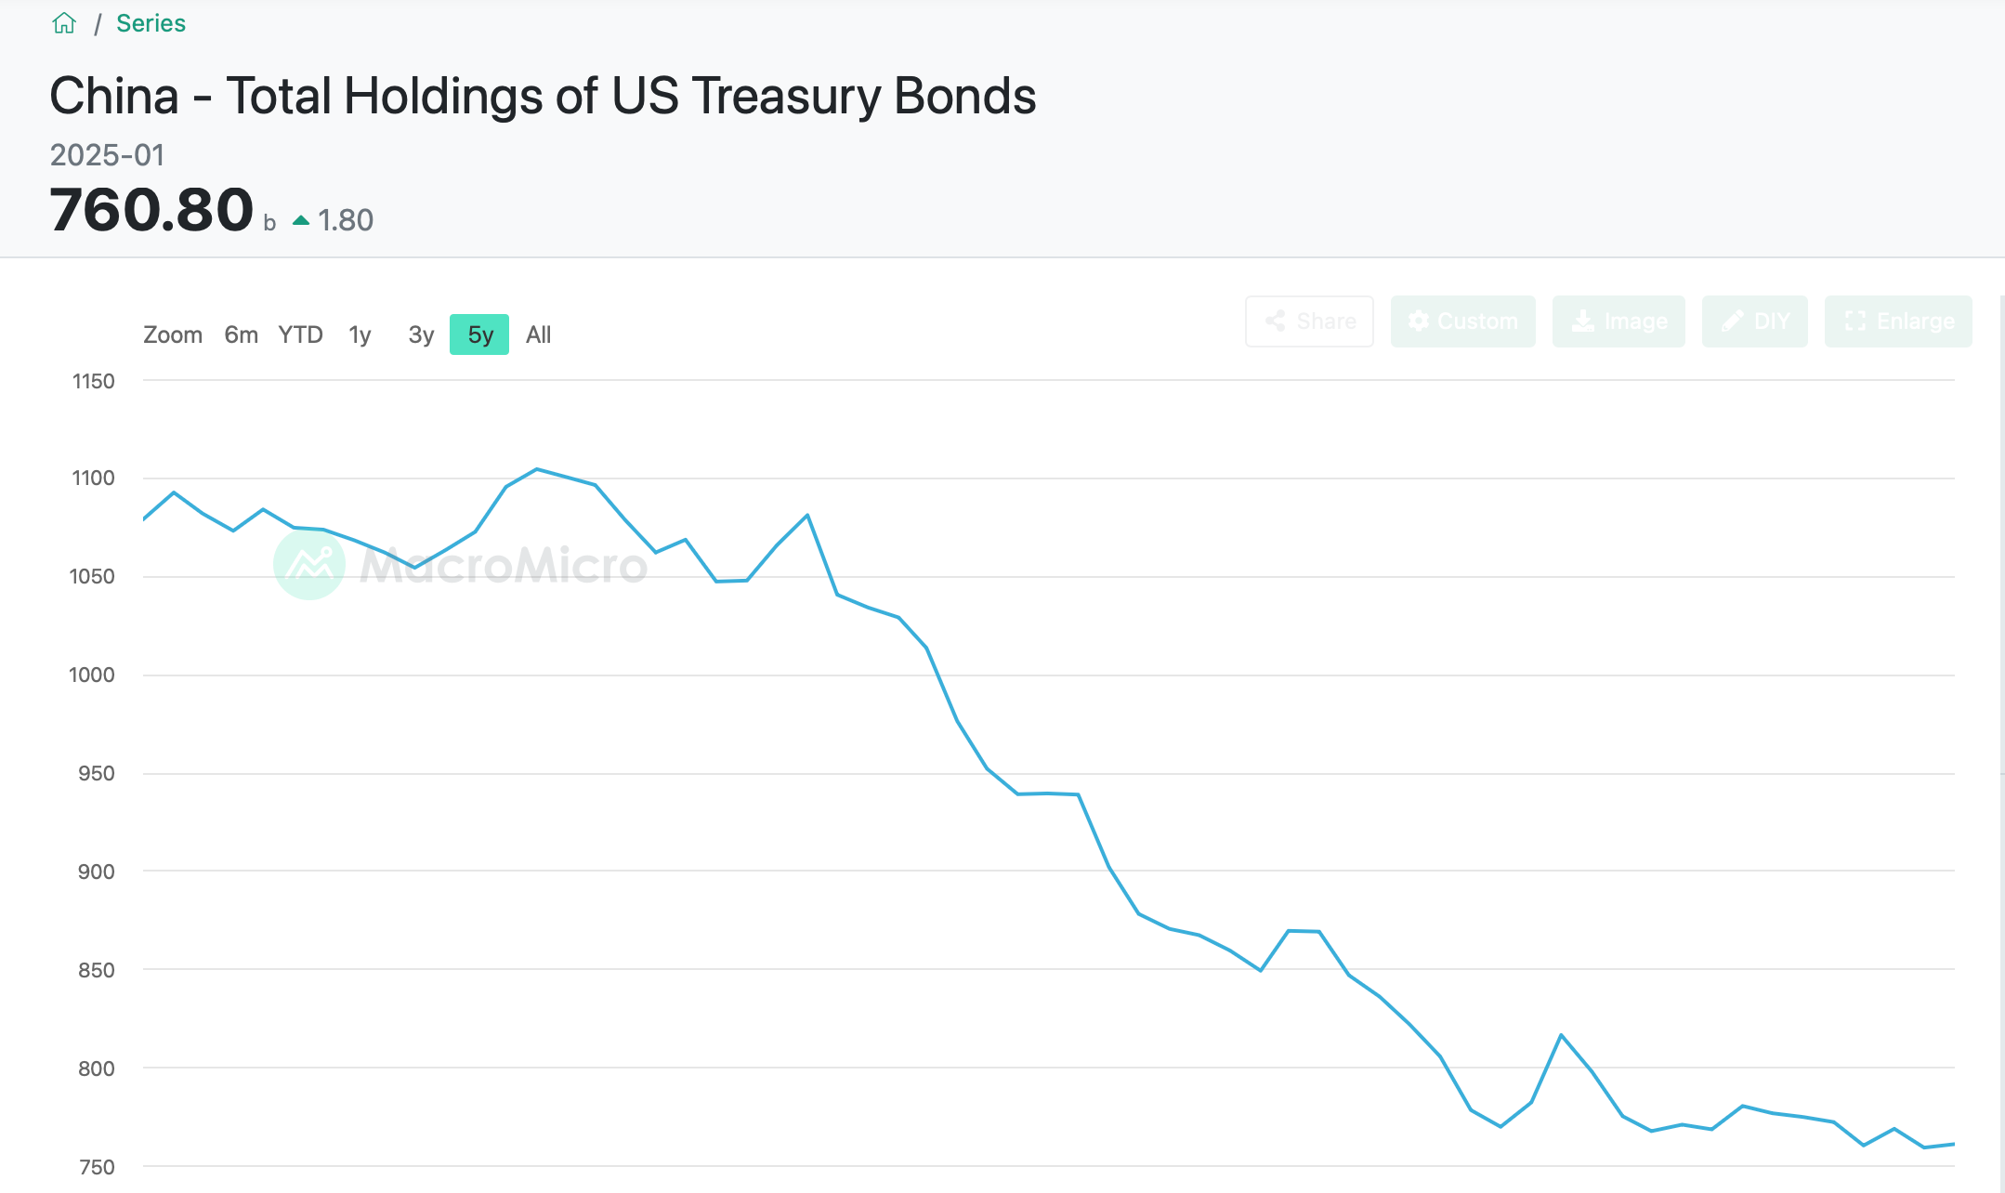This screenshot has width=2005, height=1193.
Task: Open the DIY chart editor
Action: tap(1754, 321)
